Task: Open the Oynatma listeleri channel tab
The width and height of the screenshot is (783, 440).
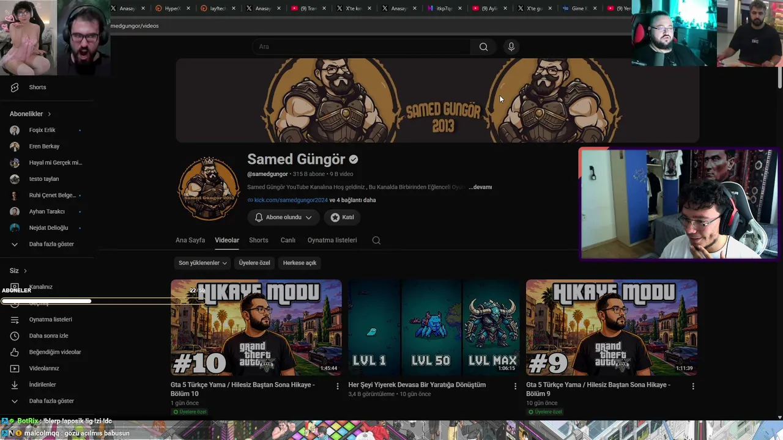Action: 332,240
